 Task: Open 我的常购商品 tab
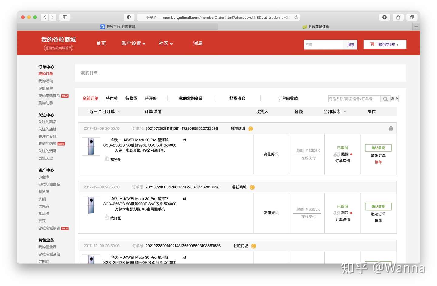tap(191, 98)
